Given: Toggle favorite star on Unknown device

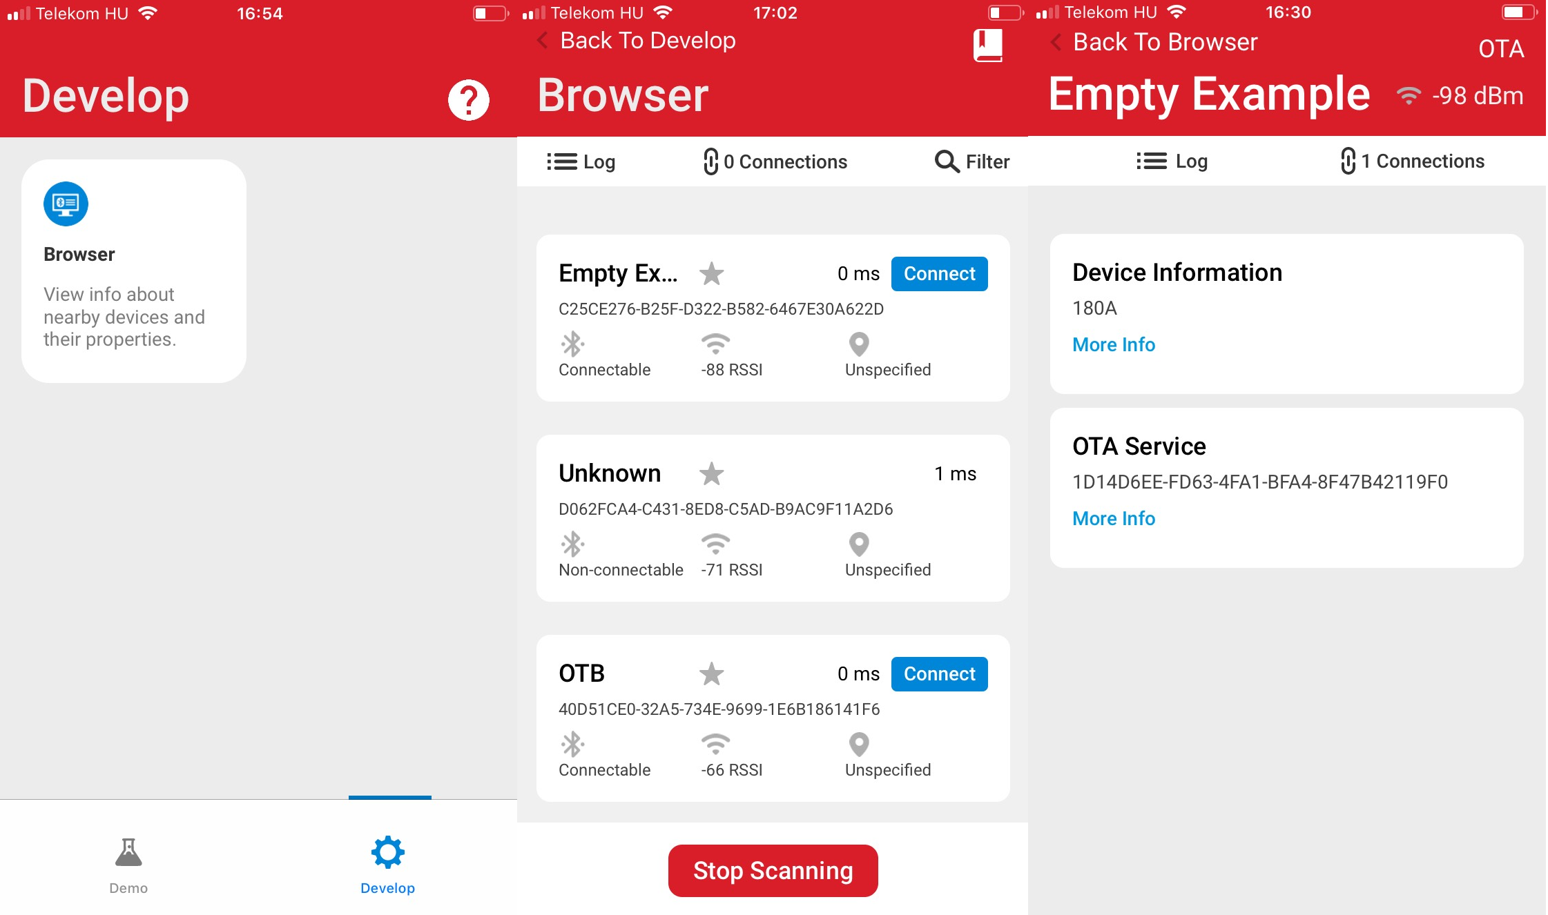Looking at the screenshot, I should click(713, 473).
